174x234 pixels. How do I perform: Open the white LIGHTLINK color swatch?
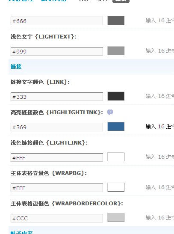116,157
